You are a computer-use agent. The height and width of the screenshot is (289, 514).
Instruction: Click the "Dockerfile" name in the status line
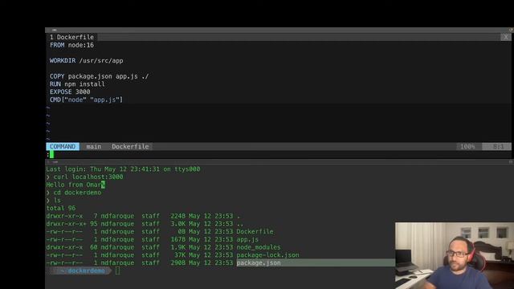(130, 146)
